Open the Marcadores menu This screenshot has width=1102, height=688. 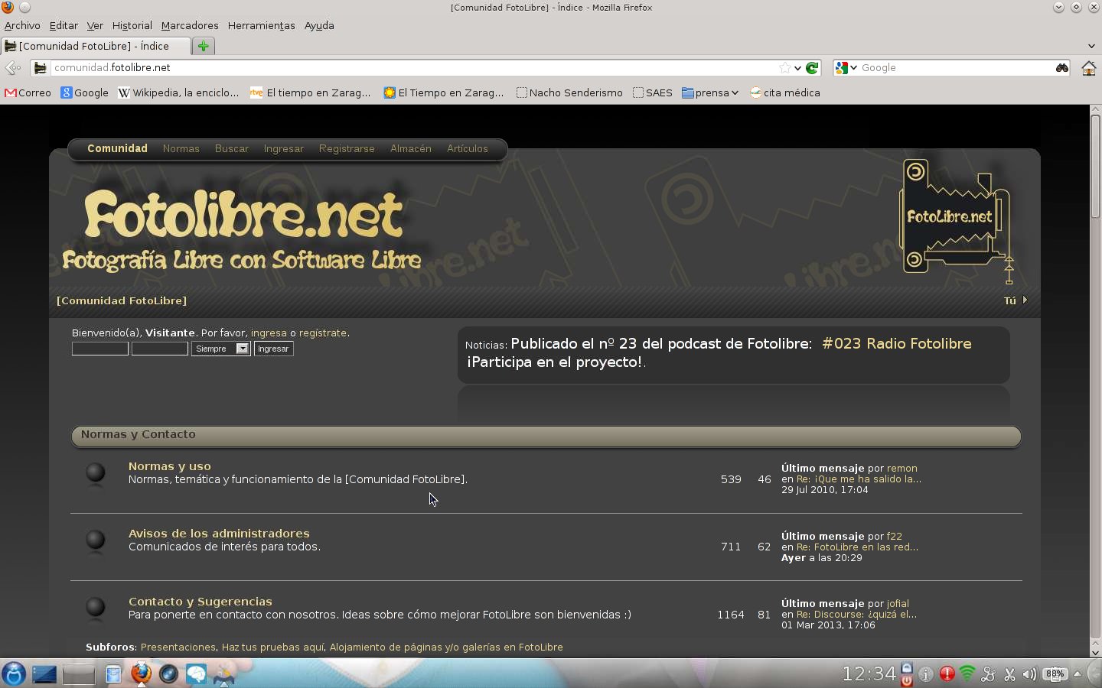(x=190, y=25)
